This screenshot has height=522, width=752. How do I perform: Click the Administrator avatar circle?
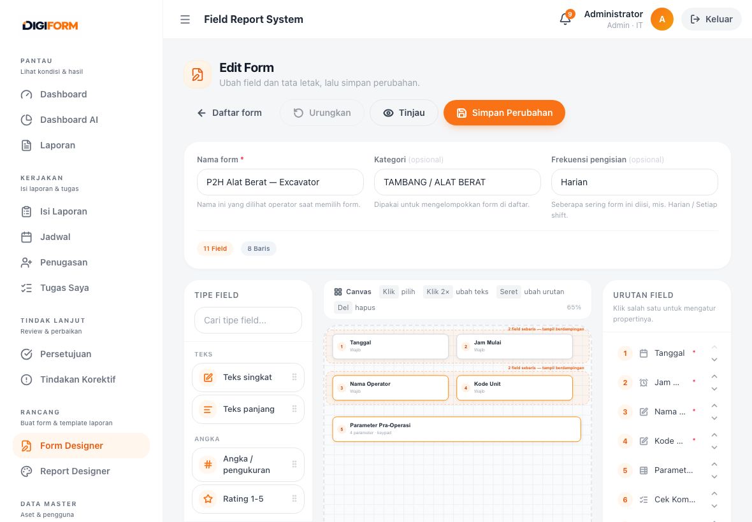coord(662,19)
